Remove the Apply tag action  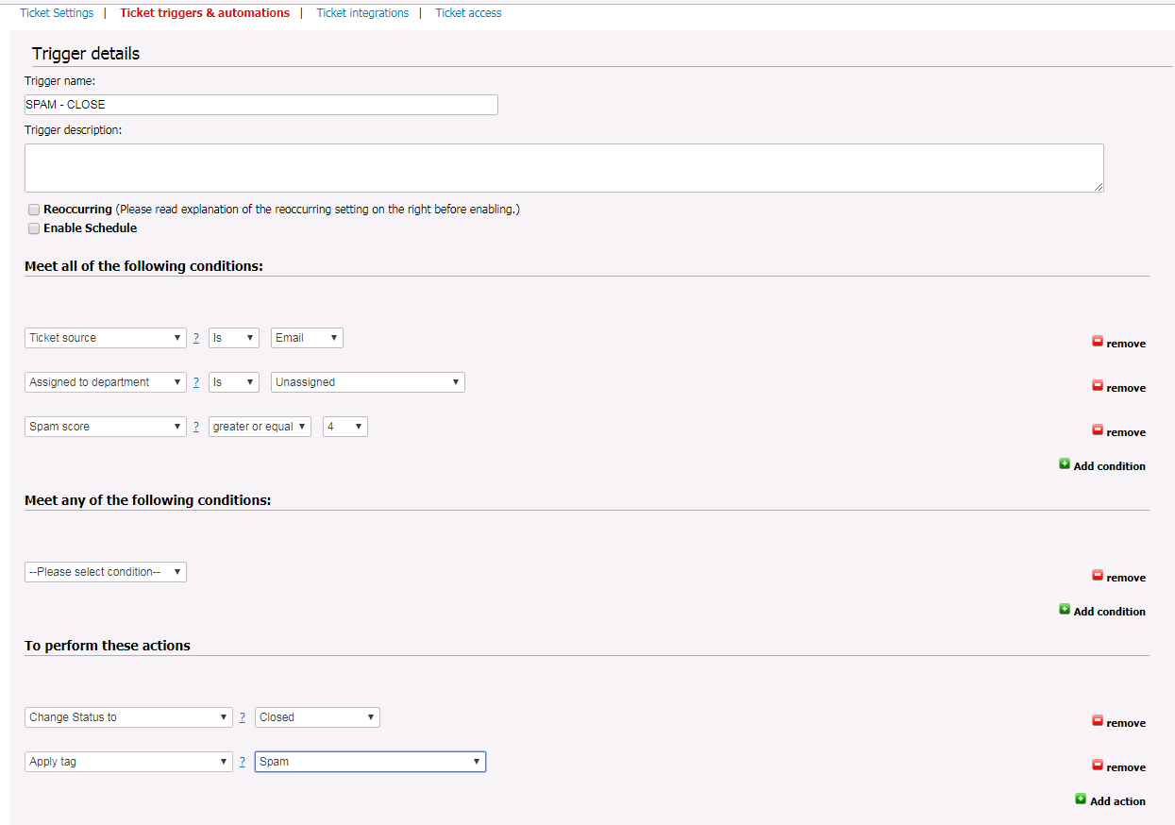pos(1118,766)
